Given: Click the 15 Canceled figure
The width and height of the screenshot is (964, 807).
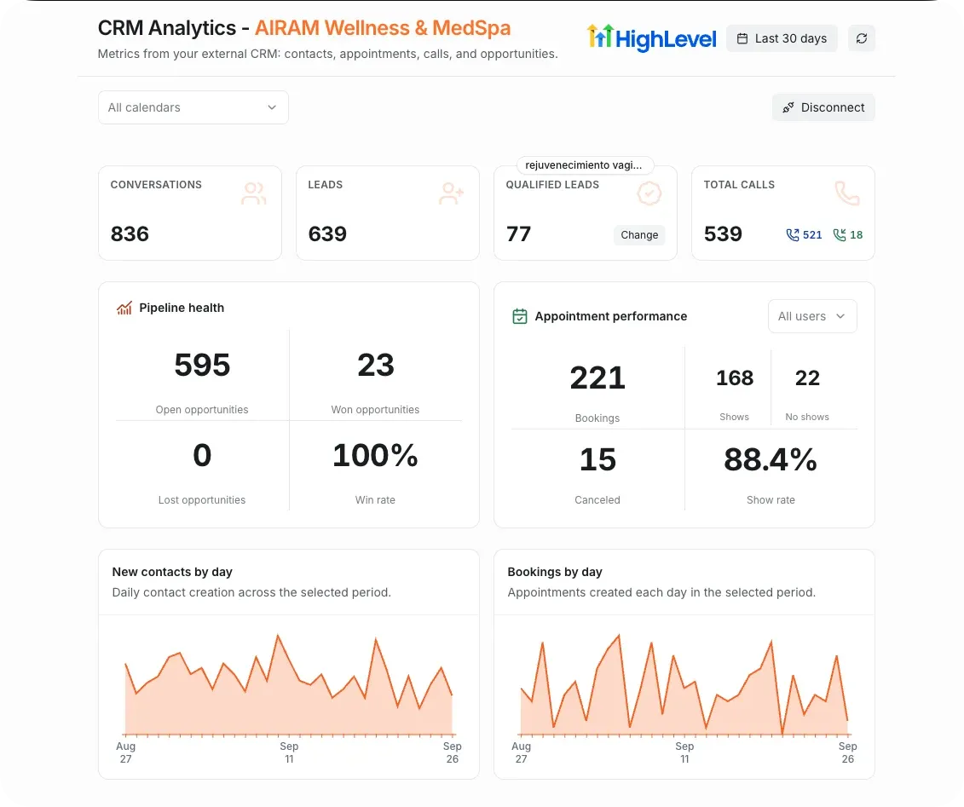Looking at the screenshot, I should pyautogui.click(x=597, y=459).
